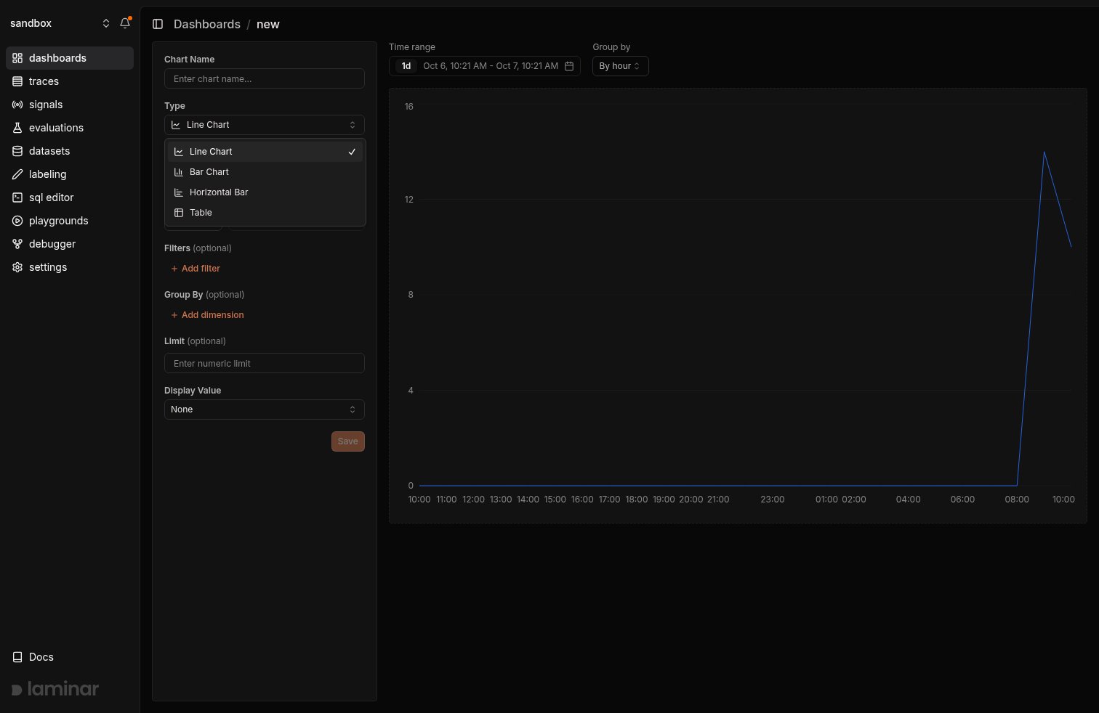Image resolution: width=1099 pixels, height=713 pixels.
Task: Collapse the Type chart dropdown
Action: [265, 125]
